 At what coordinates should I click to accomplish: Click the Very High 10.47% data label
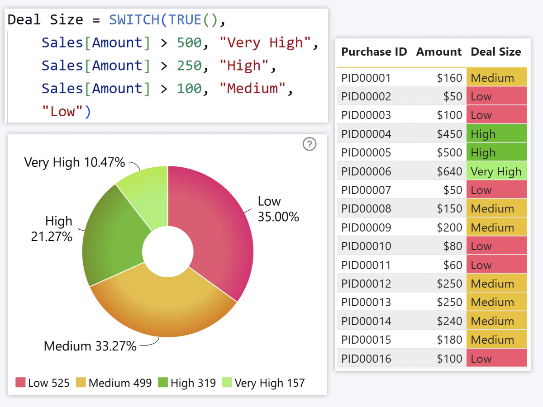75,162
